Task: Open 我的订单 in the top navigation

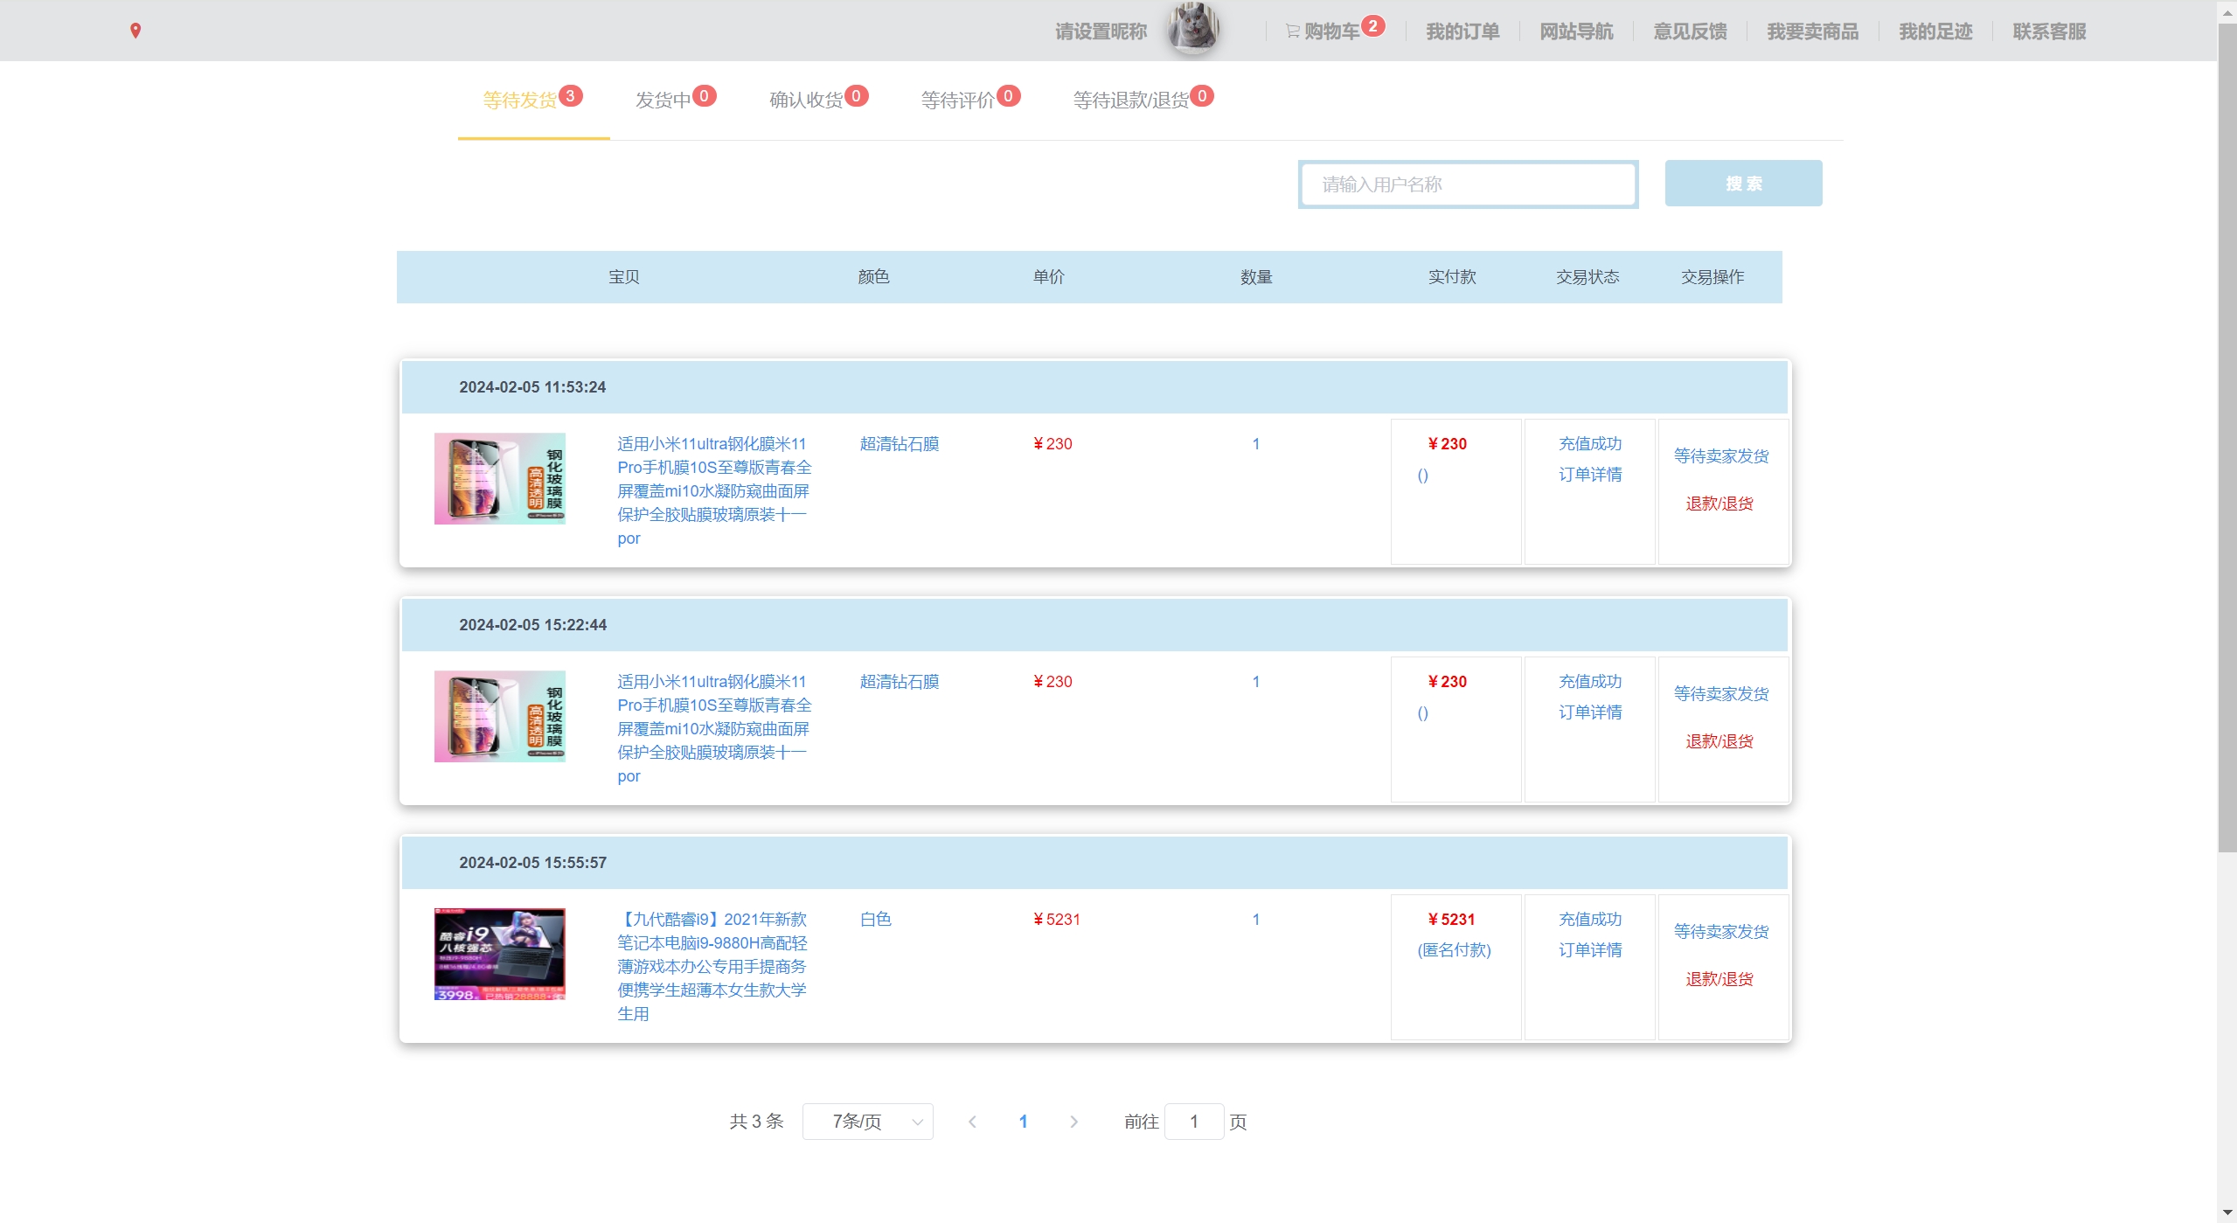Action: [1462, 31]
